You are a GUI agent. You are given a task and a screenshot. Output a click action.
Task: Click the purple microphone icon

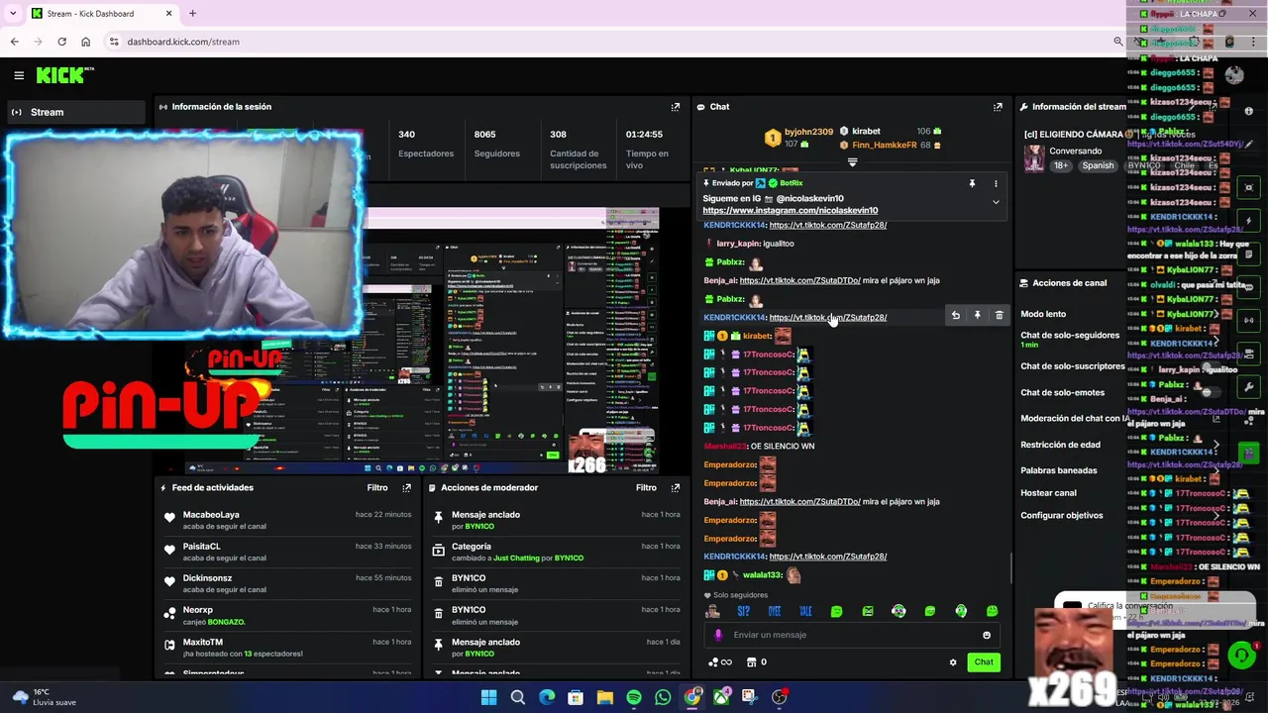[x=718, y=635]
